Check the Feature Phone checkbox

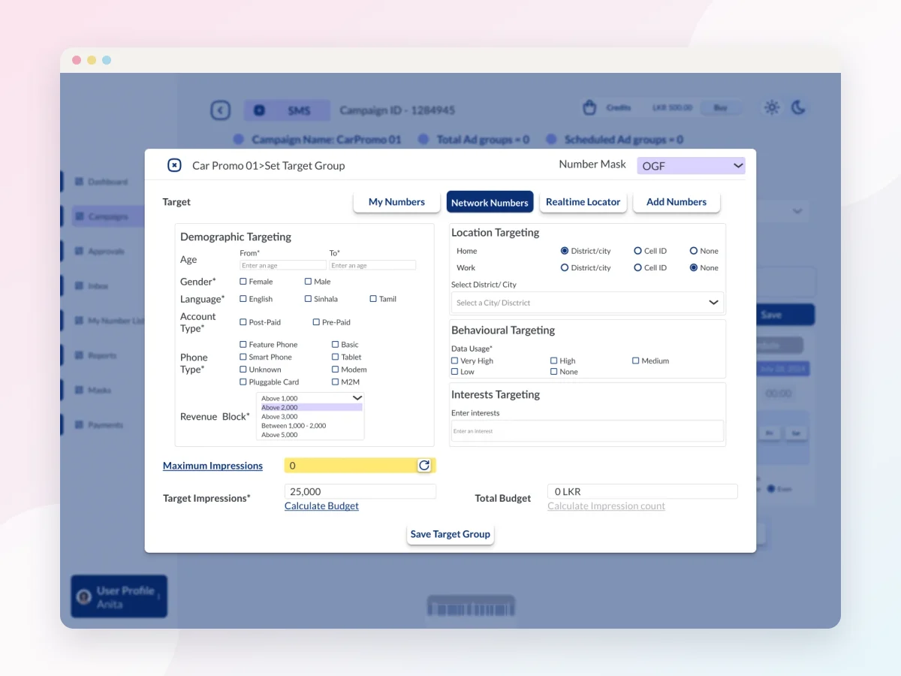coord(243,345)
